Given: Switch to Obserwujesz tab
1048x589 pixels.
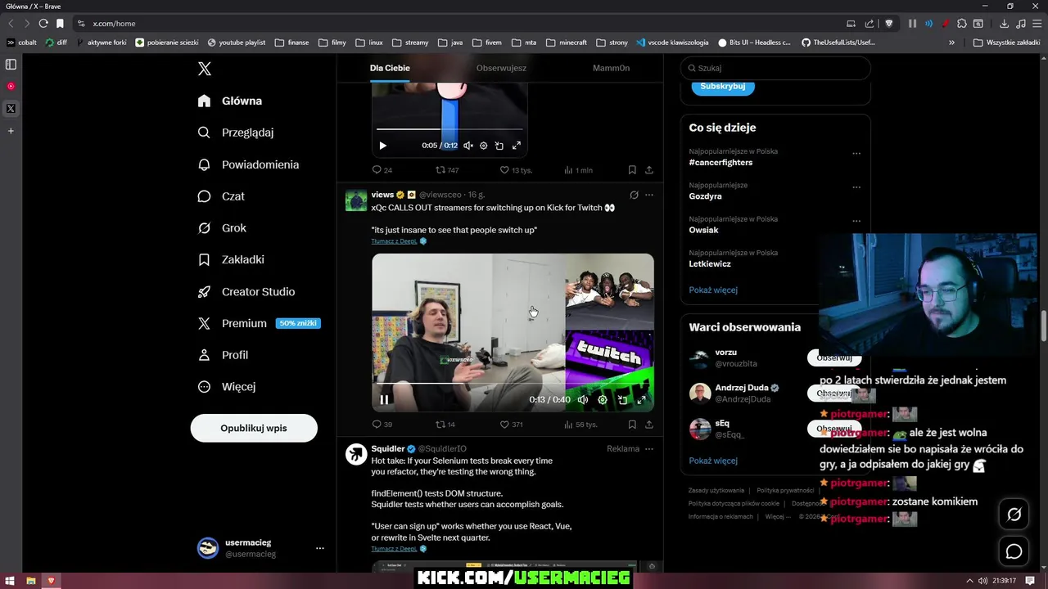Looking at the screenshot, I should point(501,68).
